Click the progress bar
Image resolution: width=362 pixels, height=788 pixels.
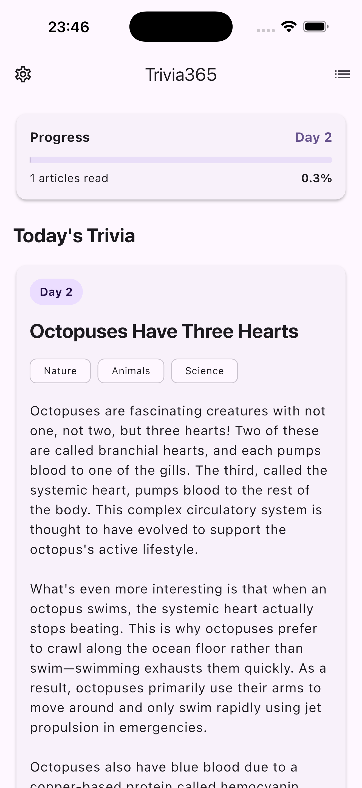pyautogui.click(x=181, y=159)
